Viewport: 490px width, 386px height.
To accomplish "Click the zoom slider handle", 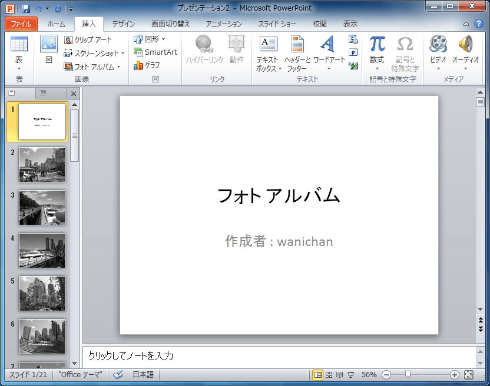I will point(408,374).
